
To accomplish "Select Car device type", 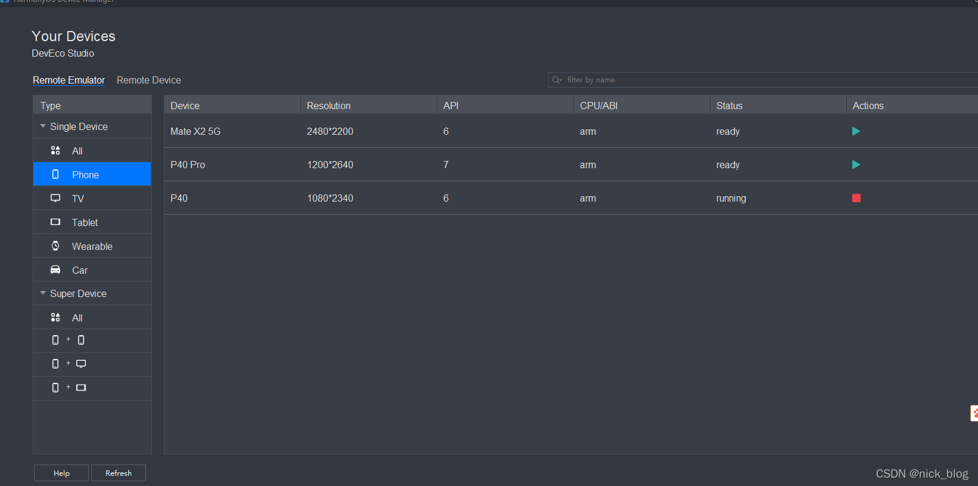I will coord(92,270).
